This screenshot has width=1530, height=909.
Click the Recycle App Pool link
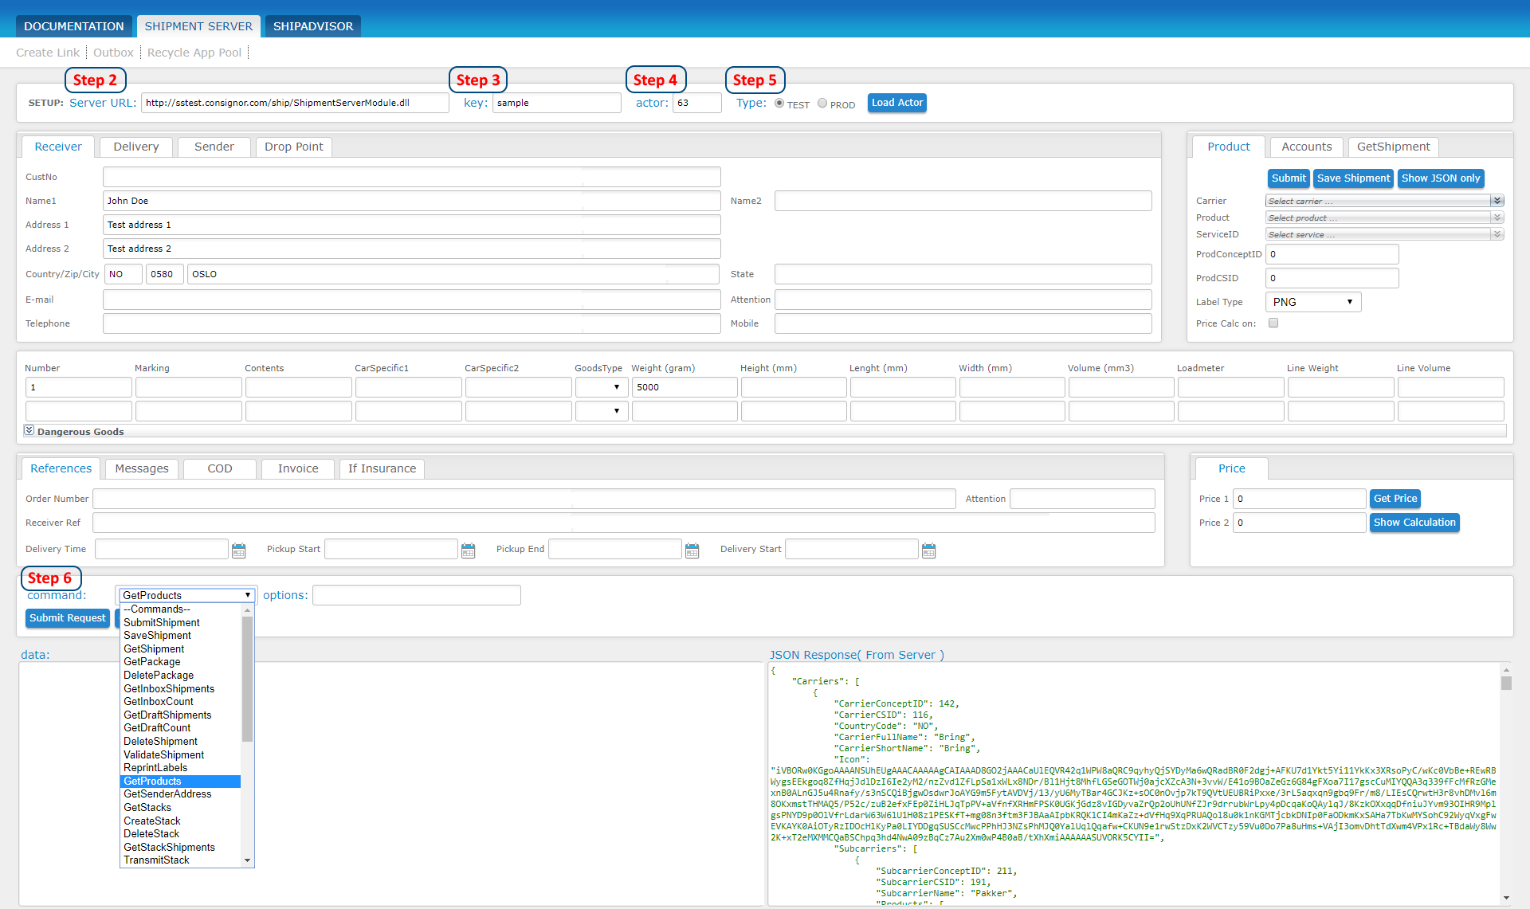click(x=194, y=53)
